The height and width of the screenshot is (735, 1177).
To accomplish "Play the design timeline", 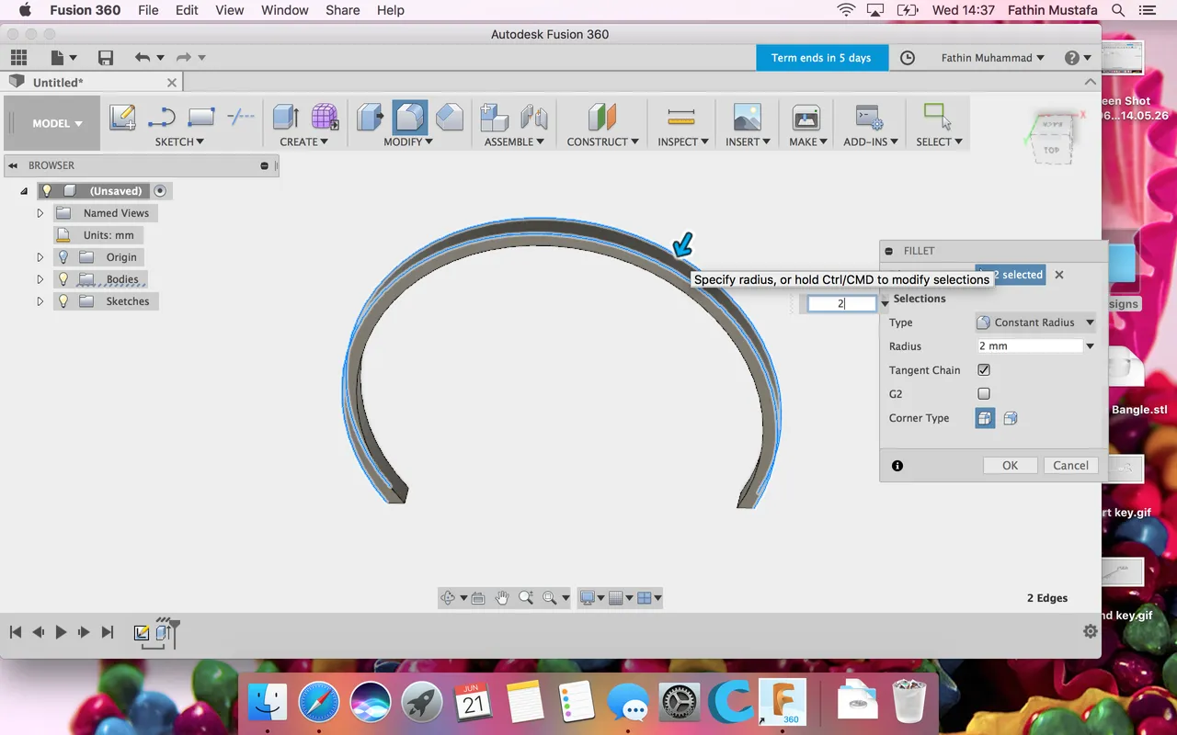I will 61,632.
